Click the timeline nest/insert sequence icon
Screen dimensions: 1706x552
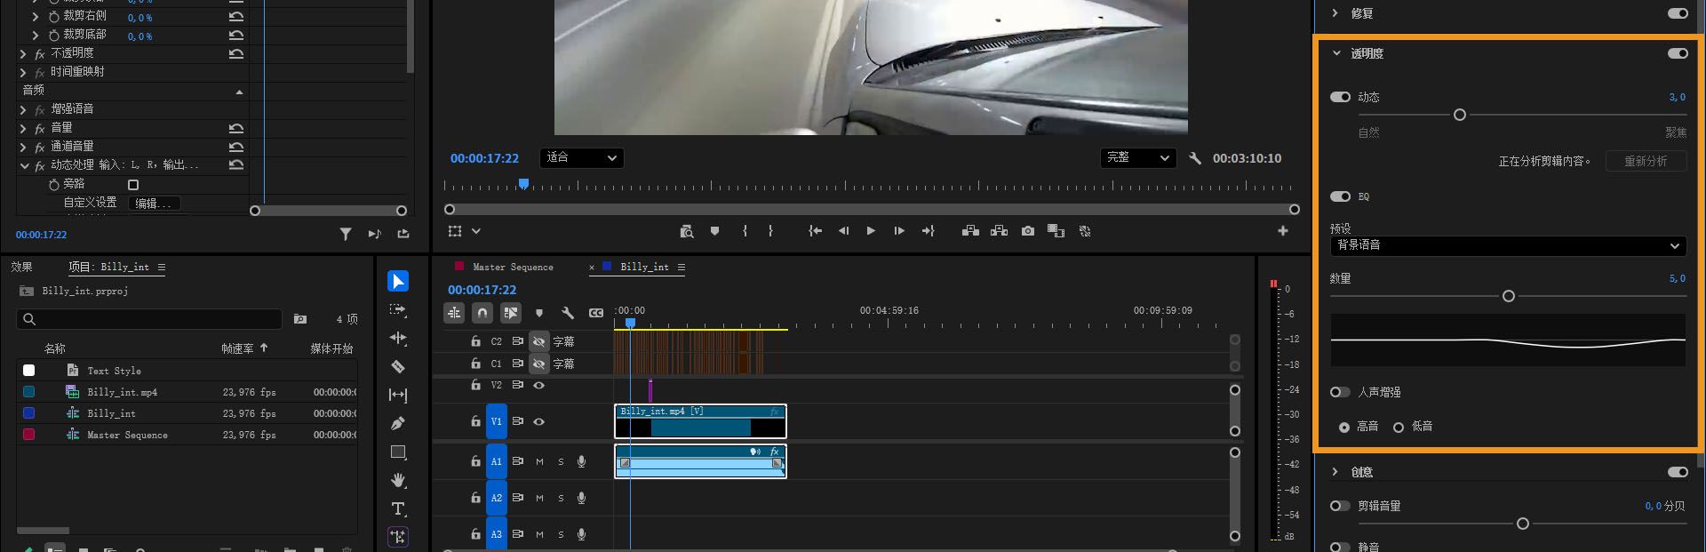454,313
